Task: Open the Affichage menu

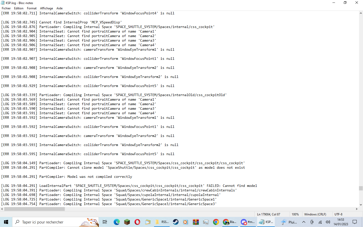Action: click(46, 8)
